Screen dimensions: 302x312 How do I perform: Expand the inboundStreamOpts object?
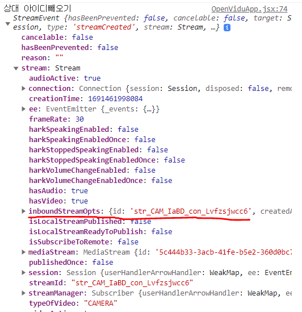click(x=23, y=211)
